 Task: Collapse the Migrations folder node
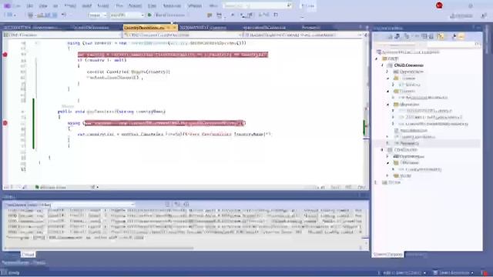(x=387, y=105)
